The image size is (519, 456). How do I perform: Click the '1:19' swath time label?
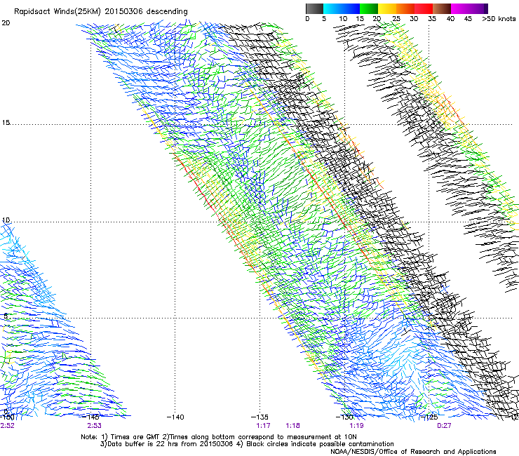(x=356, y=426)
